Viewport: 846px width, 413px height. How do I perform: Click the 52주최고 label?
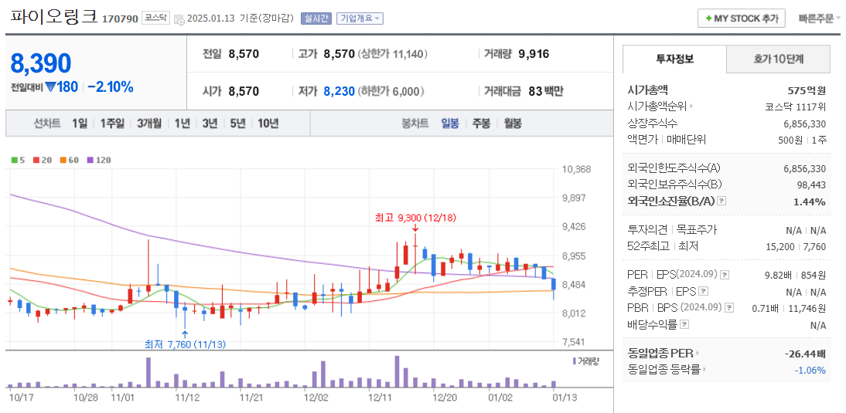tap(648, 246)
